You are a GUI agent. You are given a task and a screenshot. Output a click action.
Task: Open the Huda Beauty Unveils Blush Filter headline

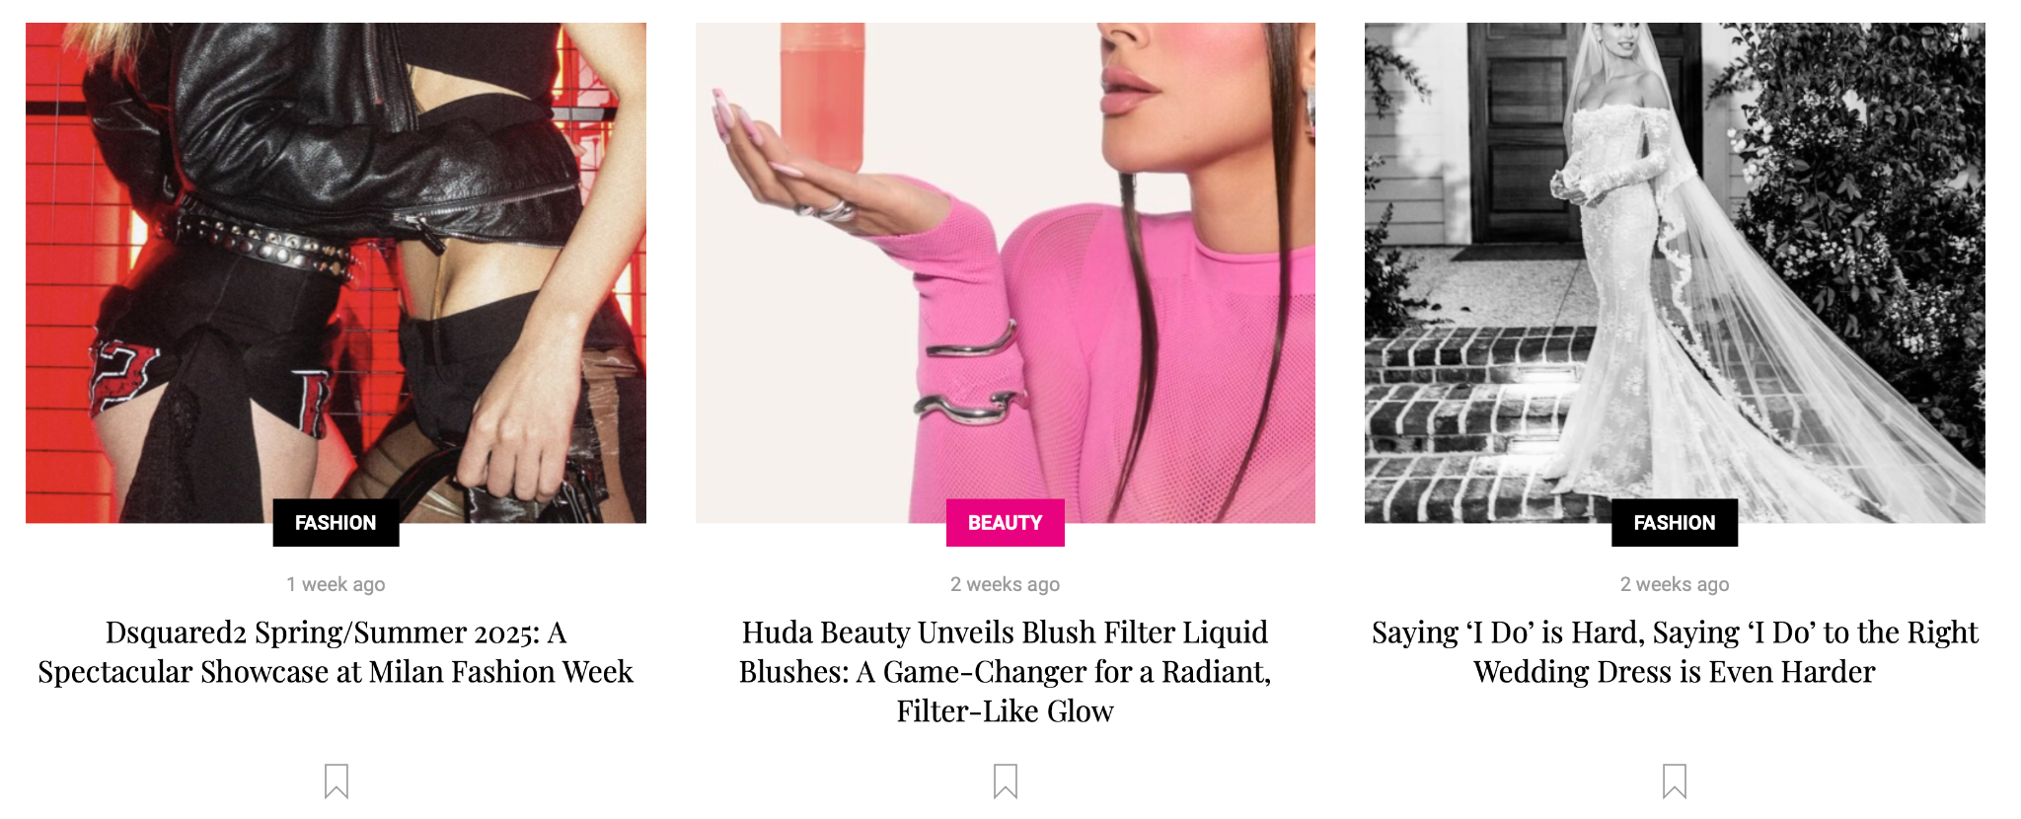coord(1005,672)
